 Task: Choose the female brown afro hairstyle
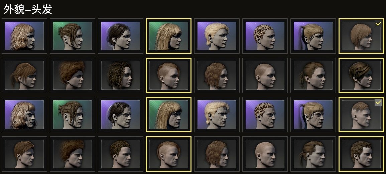pyautogui.click(x=73, y=75)
